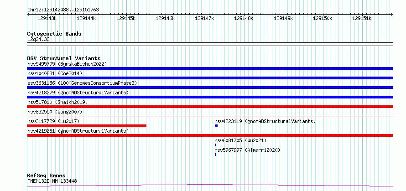Viewport: 406px width, 191px height.
Task: Select the blue bar under nsv4218279
Action: point(210,97)
